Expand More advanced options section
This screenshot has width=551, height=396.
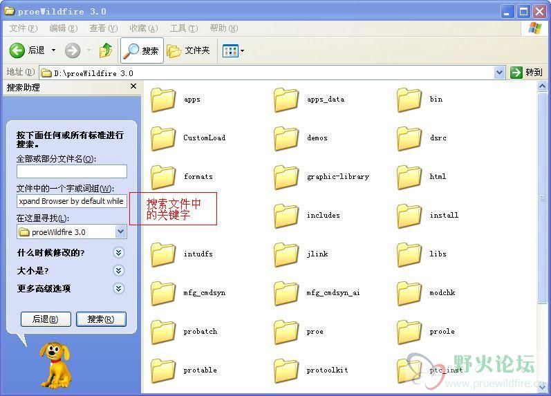pyautogui.click(x=118, y=288)
